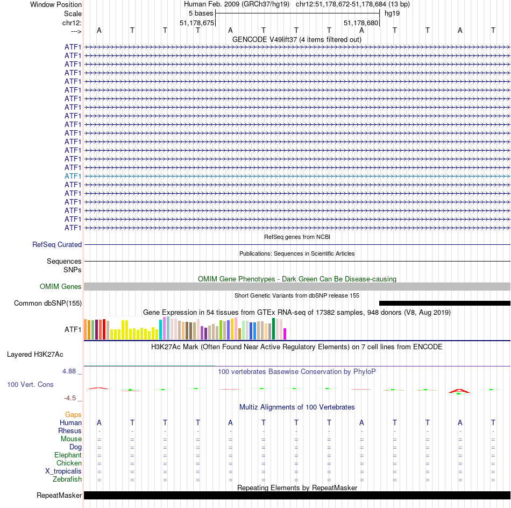Open Publications: Sequences in Scientific Articles title
The image size is (511, 508).
(x=297, y=253)
